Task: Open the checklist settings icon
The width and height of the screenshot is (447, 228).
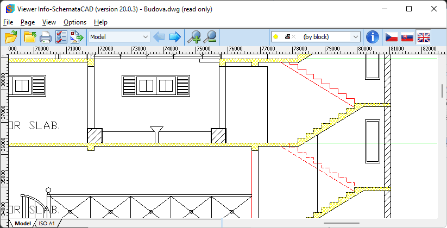Action: (61, 37)
